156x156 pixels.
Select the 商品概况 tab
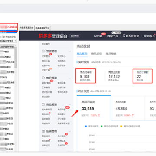click(82, 54)
